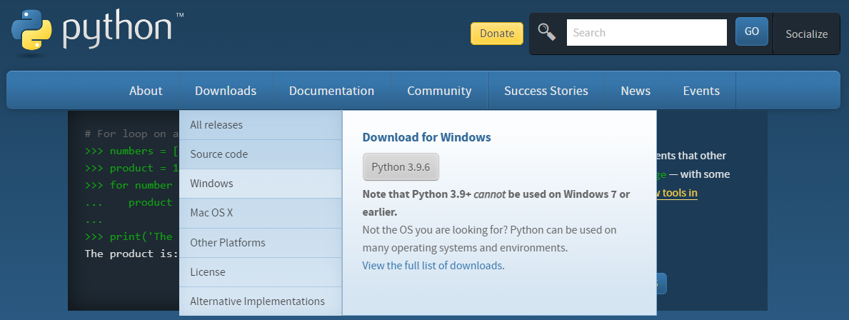Screen dimensions: 849x320
Task: Select Windows in Downloads submenu
Action: (261, 184)
